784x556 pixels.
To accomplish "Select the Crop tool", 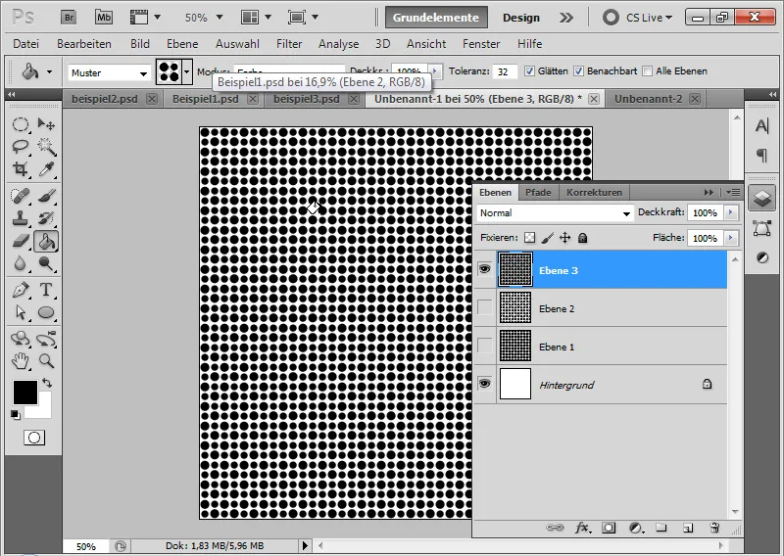I will 20,168.
